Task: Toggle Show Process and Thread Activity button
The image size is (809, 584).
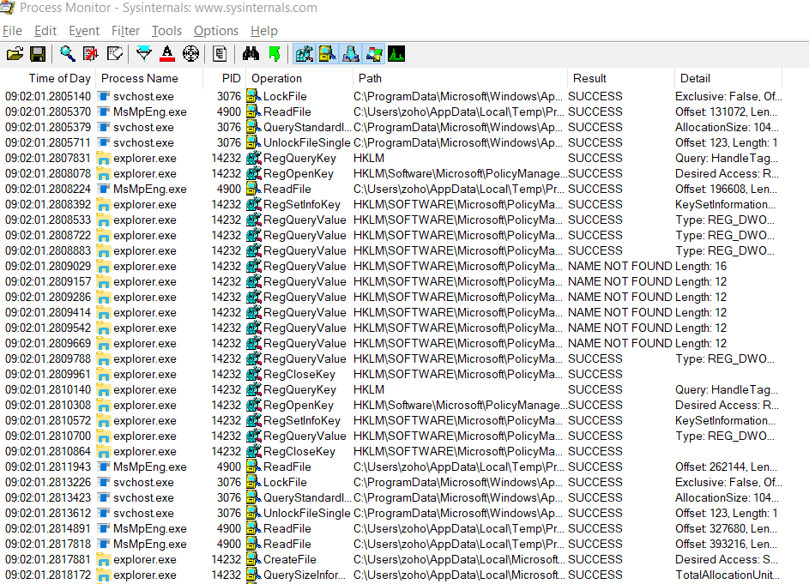Action: tap(374, 54)
